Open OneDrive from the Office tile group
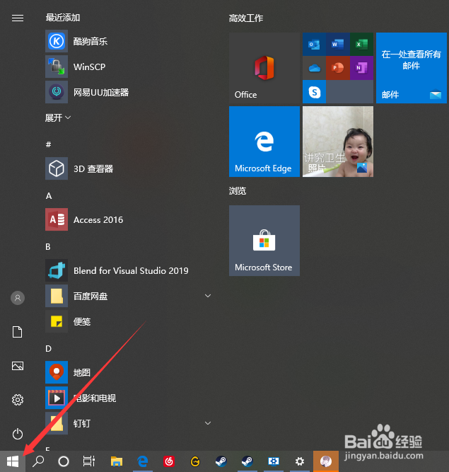The height and width of the screenshot is (472, 449). point(314,68)
